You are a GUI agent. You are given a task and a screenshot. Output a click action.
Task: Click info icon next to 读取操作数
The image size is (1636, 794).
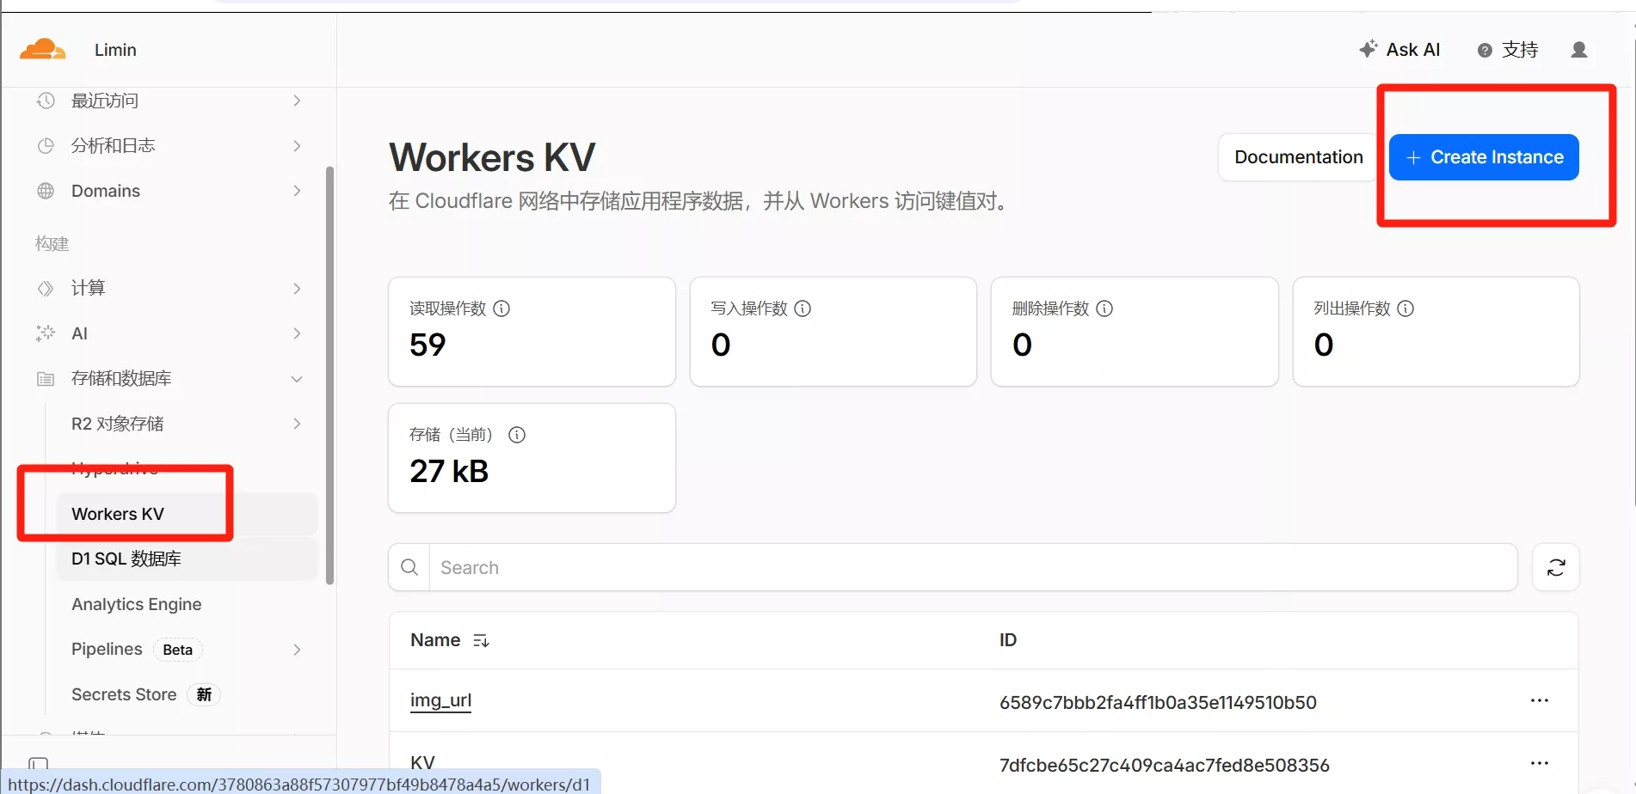coord(501,308)
